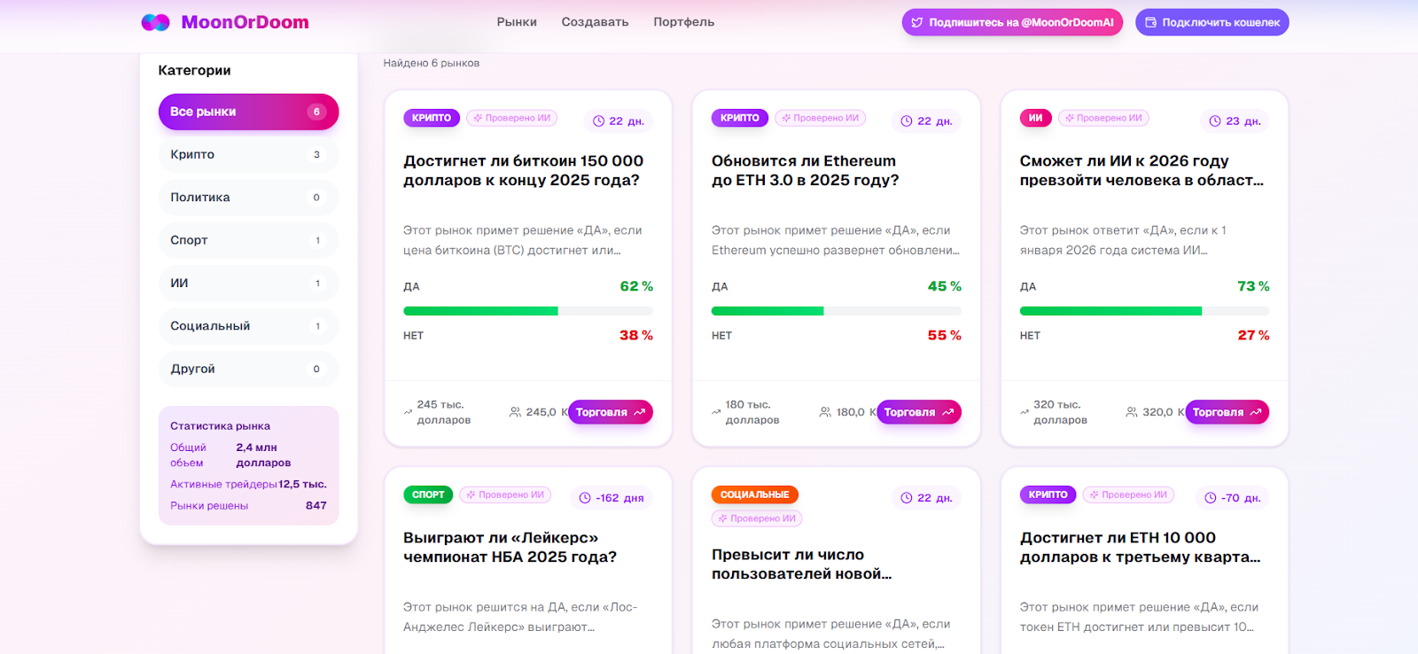Select the 'ИИ' category in sidebar
The image size is (1418, 654).
pyautogui.click(x=248, y=284)
